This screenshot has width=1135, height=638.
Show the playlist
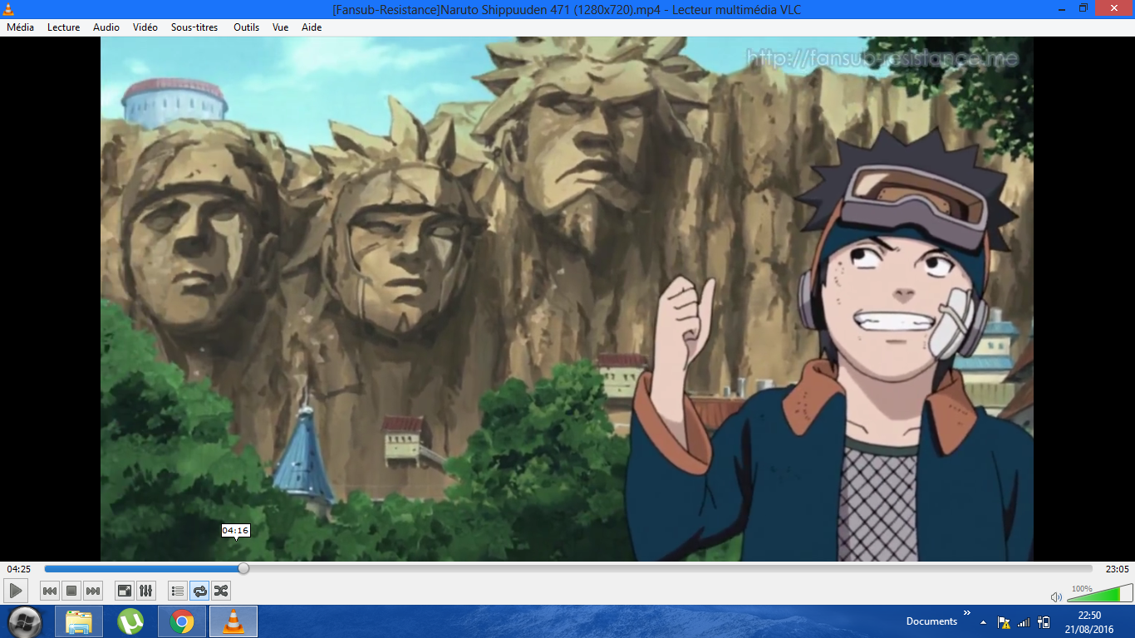tap(177, 591)
